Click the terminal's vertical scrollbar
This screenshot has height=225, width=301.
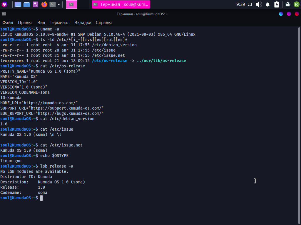[299, 125]
